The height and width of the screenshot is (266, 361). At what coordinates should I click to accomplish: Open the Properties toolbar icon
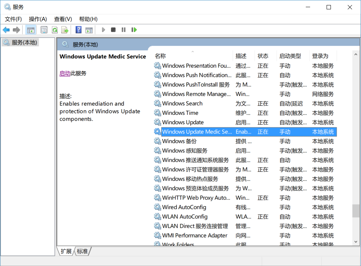click(44, 30)
